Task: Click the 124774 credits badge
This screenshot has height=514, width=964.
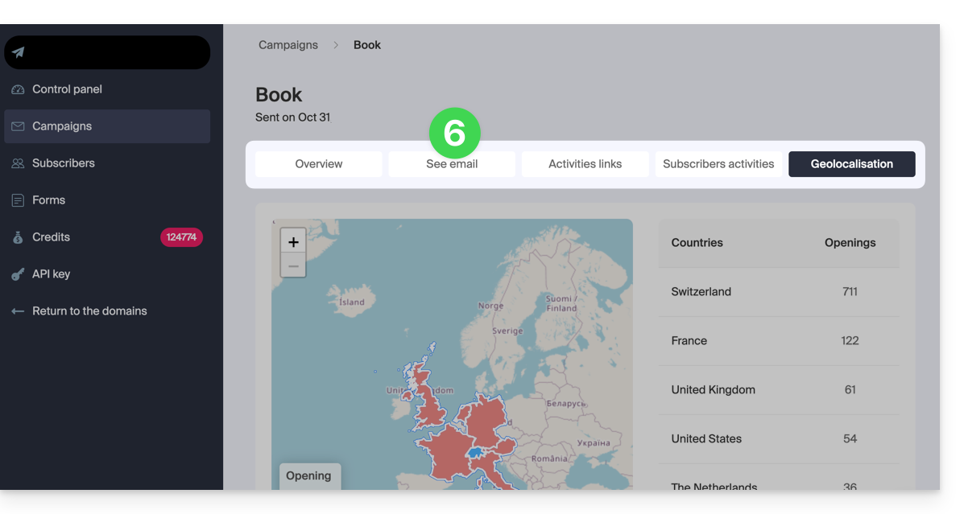Action: (x=181, y=237)
